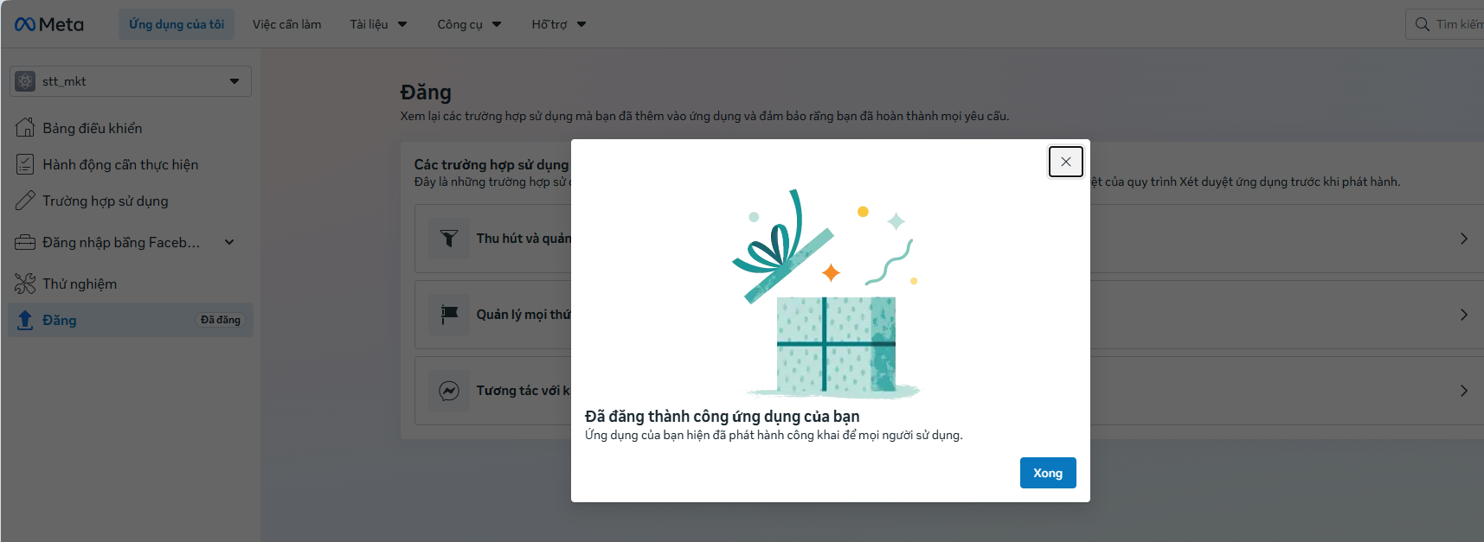Screen dimensions: 1484x542
Task: Expand the Thu hút và quản use case chevron
Action: [1464, 239]
